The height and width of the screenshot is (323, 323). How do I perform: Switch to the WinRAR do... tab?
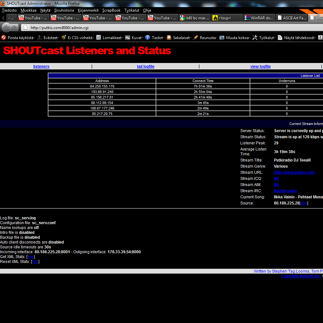point(259,18)
